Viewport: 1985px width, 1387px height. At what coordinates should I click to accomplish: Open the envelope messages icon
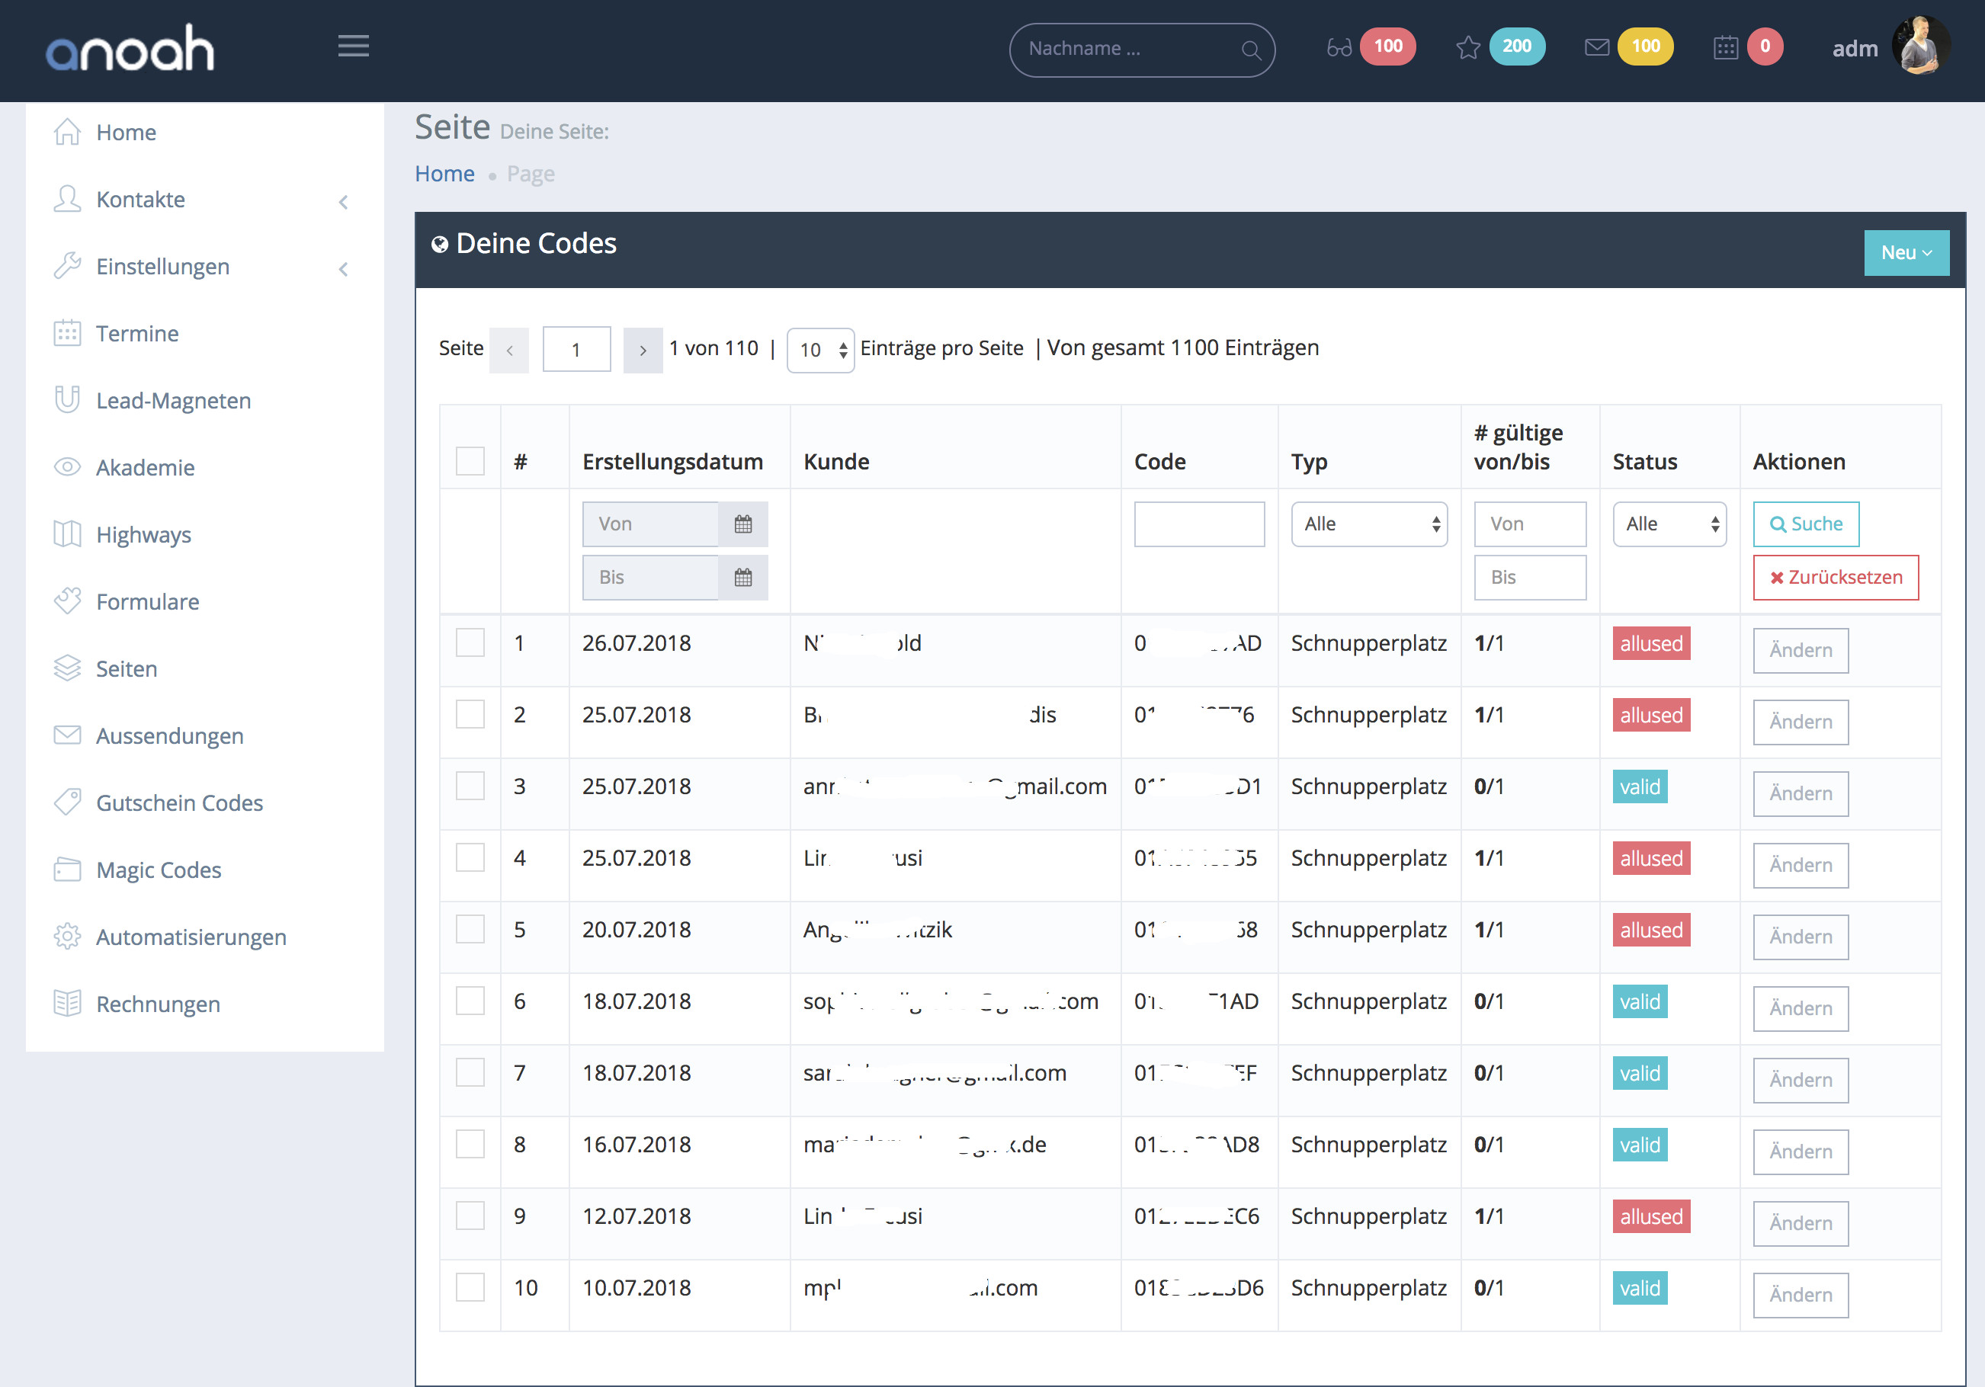(1596, 47)
